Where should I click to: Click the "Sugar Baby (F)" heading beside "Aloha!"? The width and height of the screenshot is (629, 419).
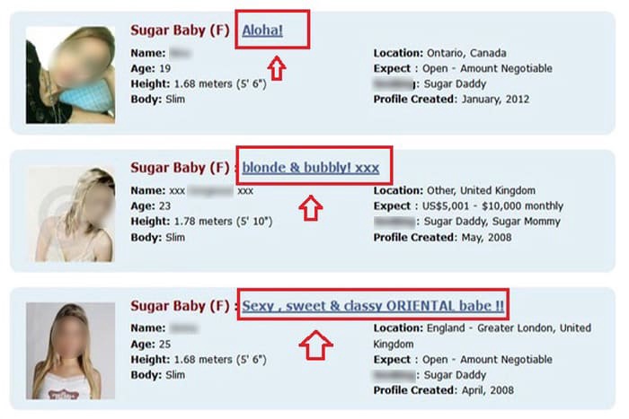point(180,31)
